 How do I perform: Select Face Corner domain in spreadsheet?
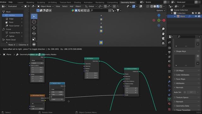point(13,26)
